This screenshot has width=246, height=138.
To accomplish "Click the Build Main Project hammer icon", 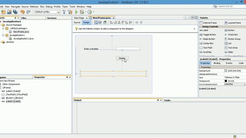I will point(64,12).
